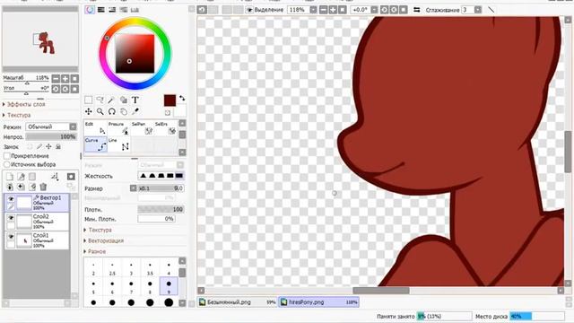Viewport: 574px width, 323px height.
Task: Choose the Curve tool
Action: pos(96,144)
